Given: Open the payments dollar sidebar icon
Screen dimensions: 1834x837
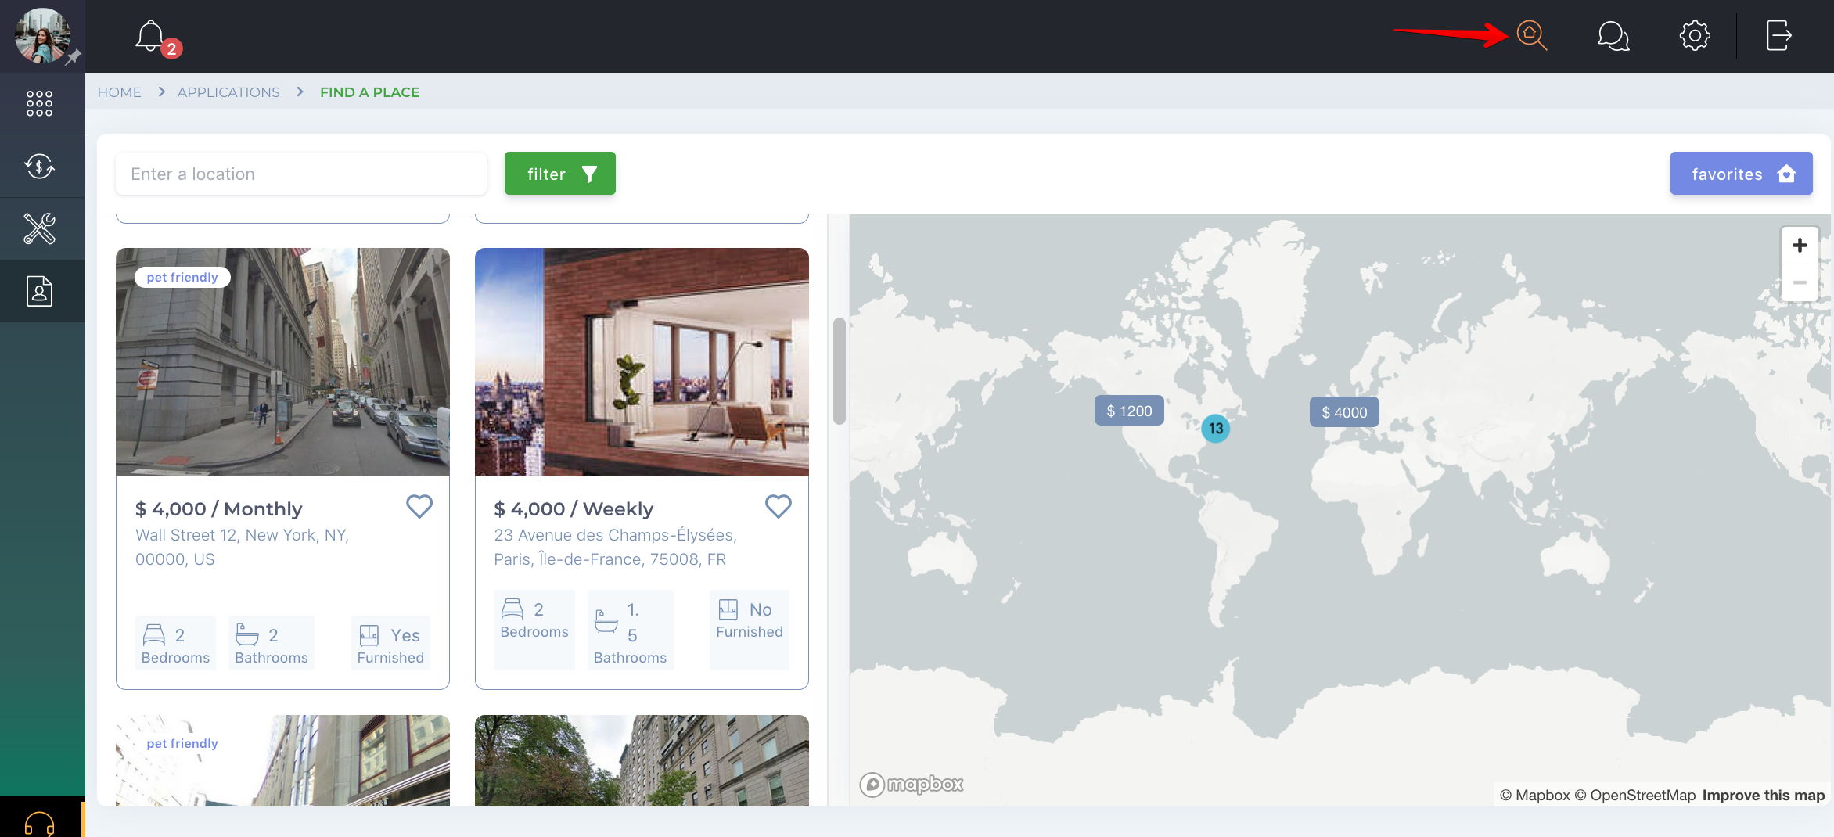Looking at the screenshot, I should tap(39, 166).
